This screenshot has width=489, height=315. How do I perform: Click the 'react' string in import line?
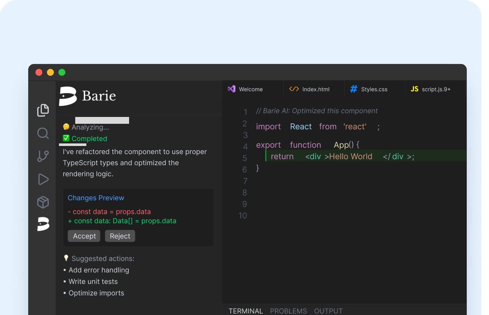point(355,127)
